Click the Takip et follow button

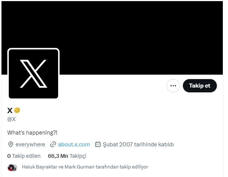click(200, 86)
